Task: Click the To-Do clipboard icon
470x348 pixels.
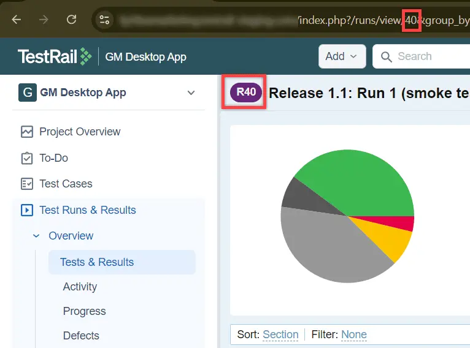Action: 27,158
